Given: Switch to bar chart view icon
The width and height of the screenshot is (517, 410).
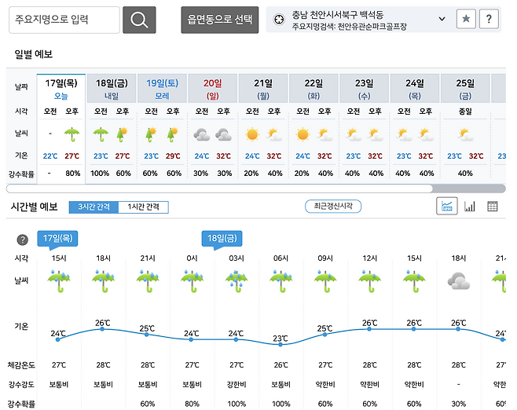Looking at the screenshot, I should tap(470, 207).
